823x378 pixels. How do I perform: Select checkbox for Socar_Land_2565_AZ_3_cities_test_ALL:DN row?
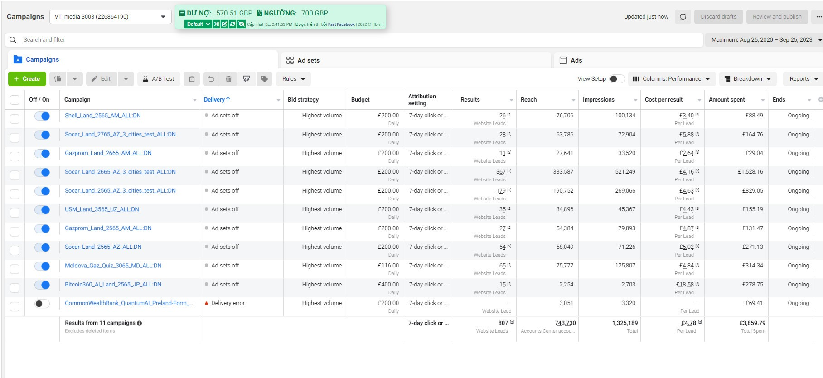point(15,194)
